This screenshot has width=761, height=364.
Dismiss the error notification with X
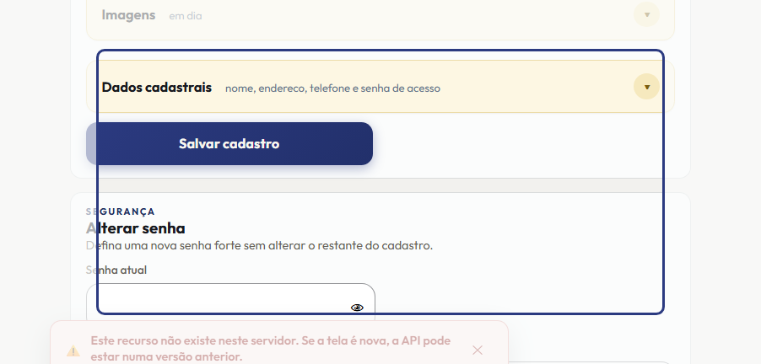click(478, 350)
